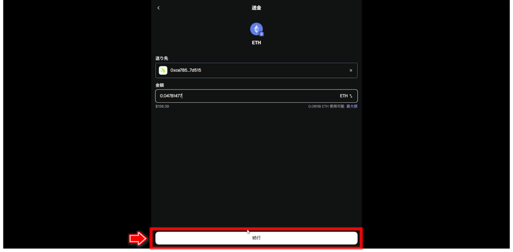The image size is (513, 252).
Task: Click the $158.39 fiat value text
Action: pos(162,106)
